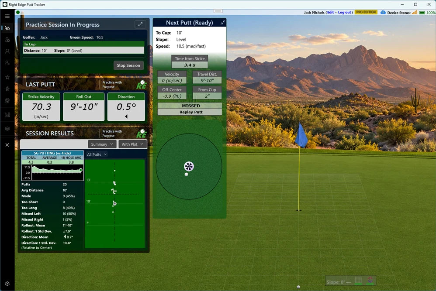Click the To Cup header bar
Image resolution: width=436 pixels, height=291 pixels.
[84, 44]
